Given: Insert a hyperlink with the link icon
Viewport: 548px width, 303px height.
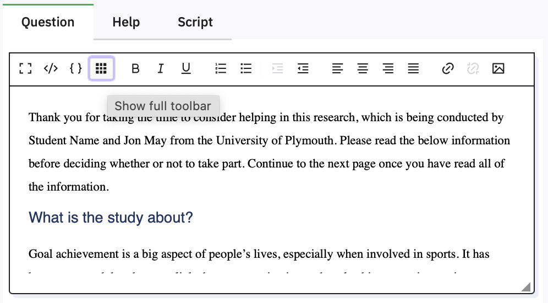Looking at the screenshot, I should click(448, 69).
